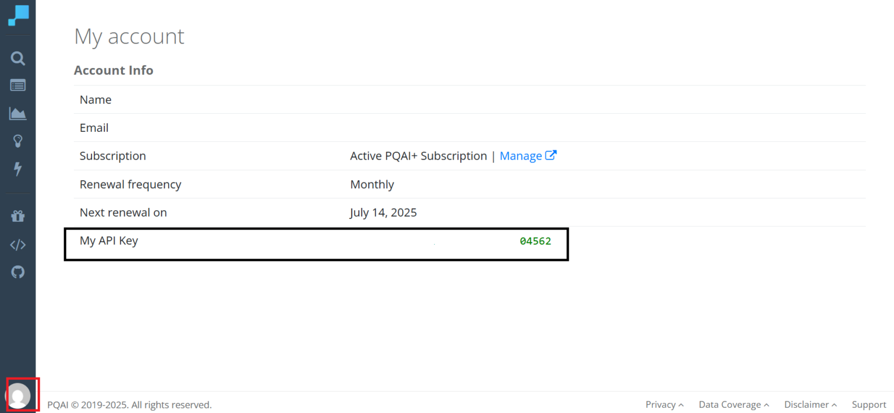Click the green API key value 04562
This screenshot has width=894, height=413.
click(535, 241)
